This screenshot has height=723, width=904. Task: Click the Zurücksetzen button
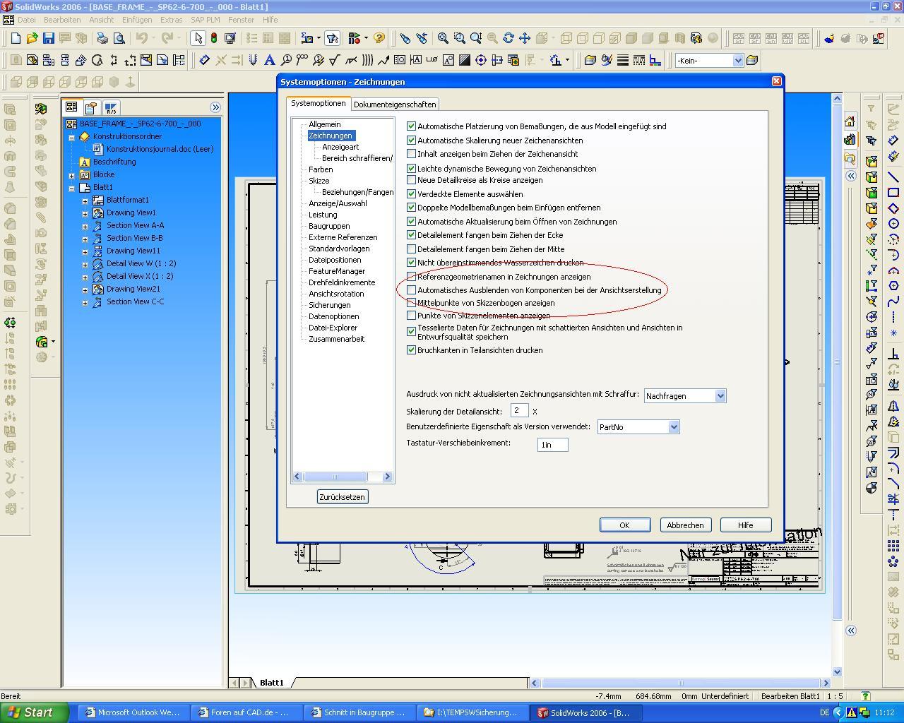pos(342,497)
